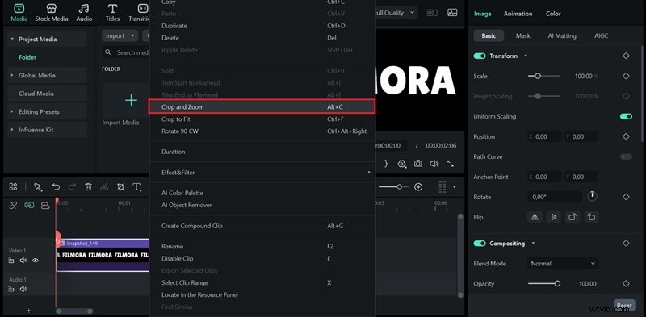Toggle the auto ripple link icon
Screen dimensions: 646x317
point(29,205)
